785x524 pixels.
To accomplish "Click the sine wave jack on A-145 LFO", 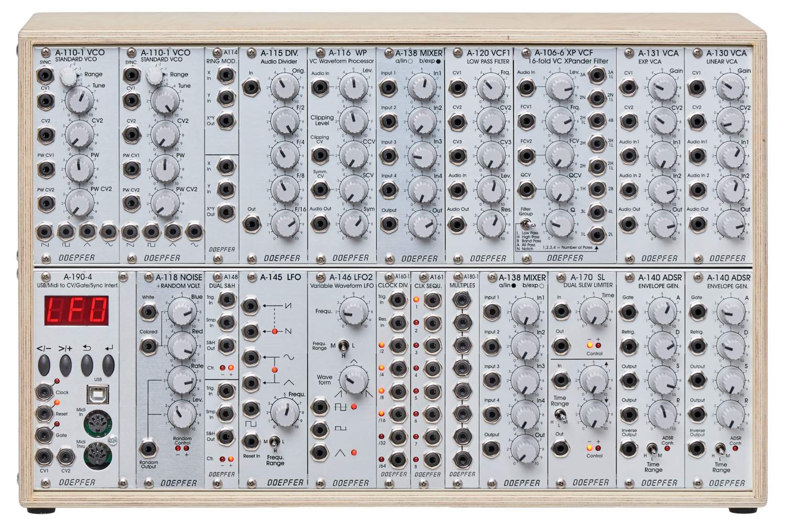I will [252, 357].
